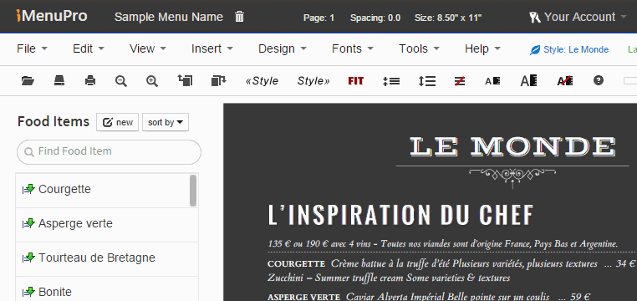Open the Fonts menu
The width and height of the screenshot is (637, 301).
[353, 48]
